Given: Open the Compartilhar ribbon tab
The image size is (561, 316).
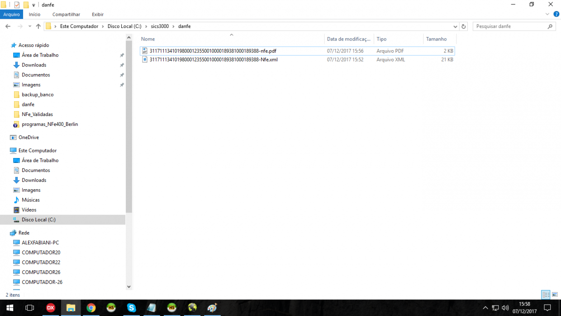Looking at the screenshot, I should pos(66,14).
